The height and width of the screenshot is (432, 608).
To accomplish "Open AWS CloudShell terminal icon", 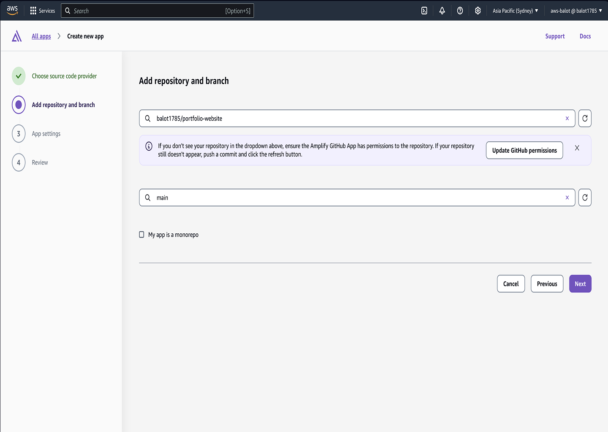I will (424, 11).
